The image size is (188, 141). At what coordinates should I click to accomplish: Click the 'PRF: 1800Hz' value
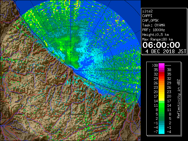coord(154,30)
